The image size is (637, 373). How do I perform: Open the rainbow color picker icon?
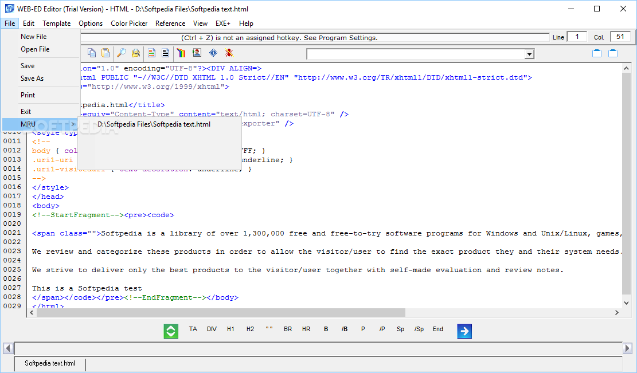pyautogui.click(x=181, y=53)
